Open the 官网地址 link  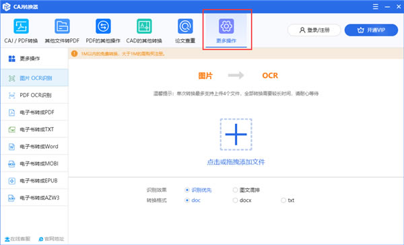51,239
